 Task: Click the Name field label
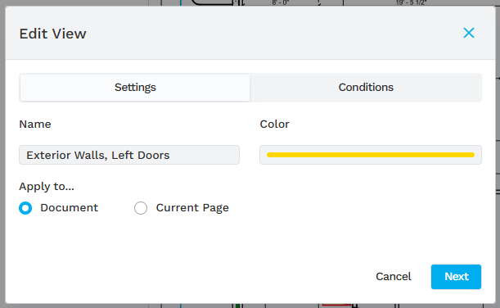(x=35, y=125)
